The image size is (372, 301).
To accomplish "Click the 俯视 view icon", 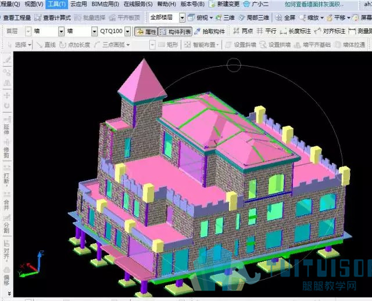I will click(191, 17).
